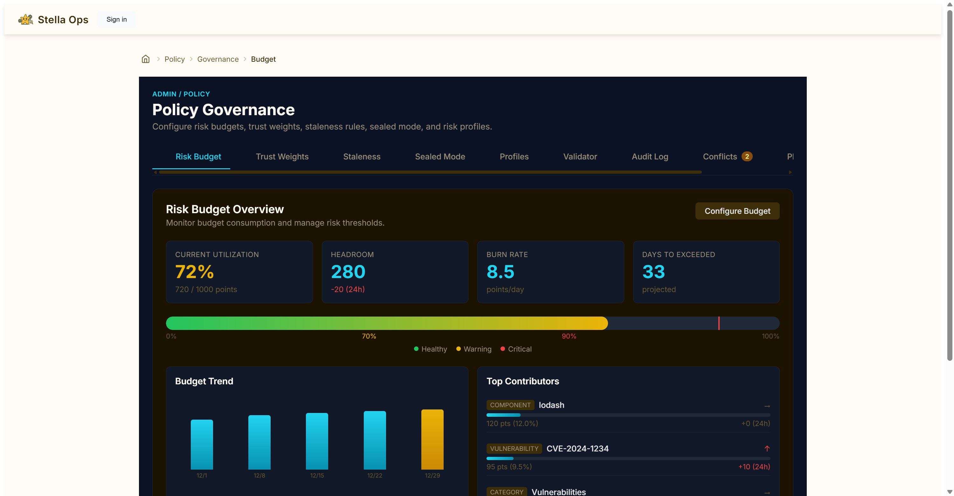
Task: Click the home breadcrumb icon
Action: click(x=146, y=59)
